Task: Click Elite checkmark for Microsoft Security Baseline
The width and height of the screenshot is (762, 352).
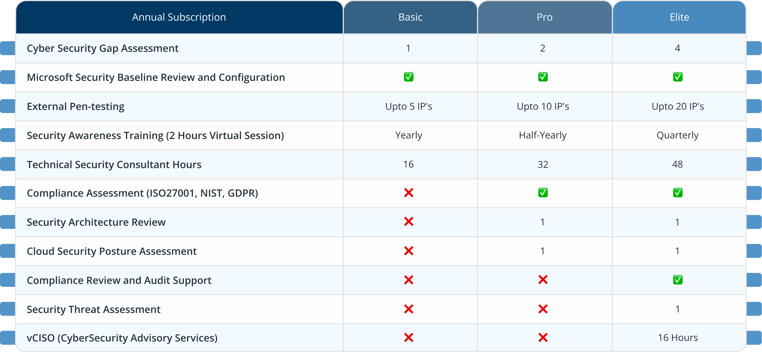Action: coord(678,77)
